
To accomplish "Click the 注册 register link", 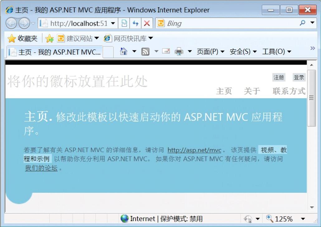I will (x=279, y=78).
